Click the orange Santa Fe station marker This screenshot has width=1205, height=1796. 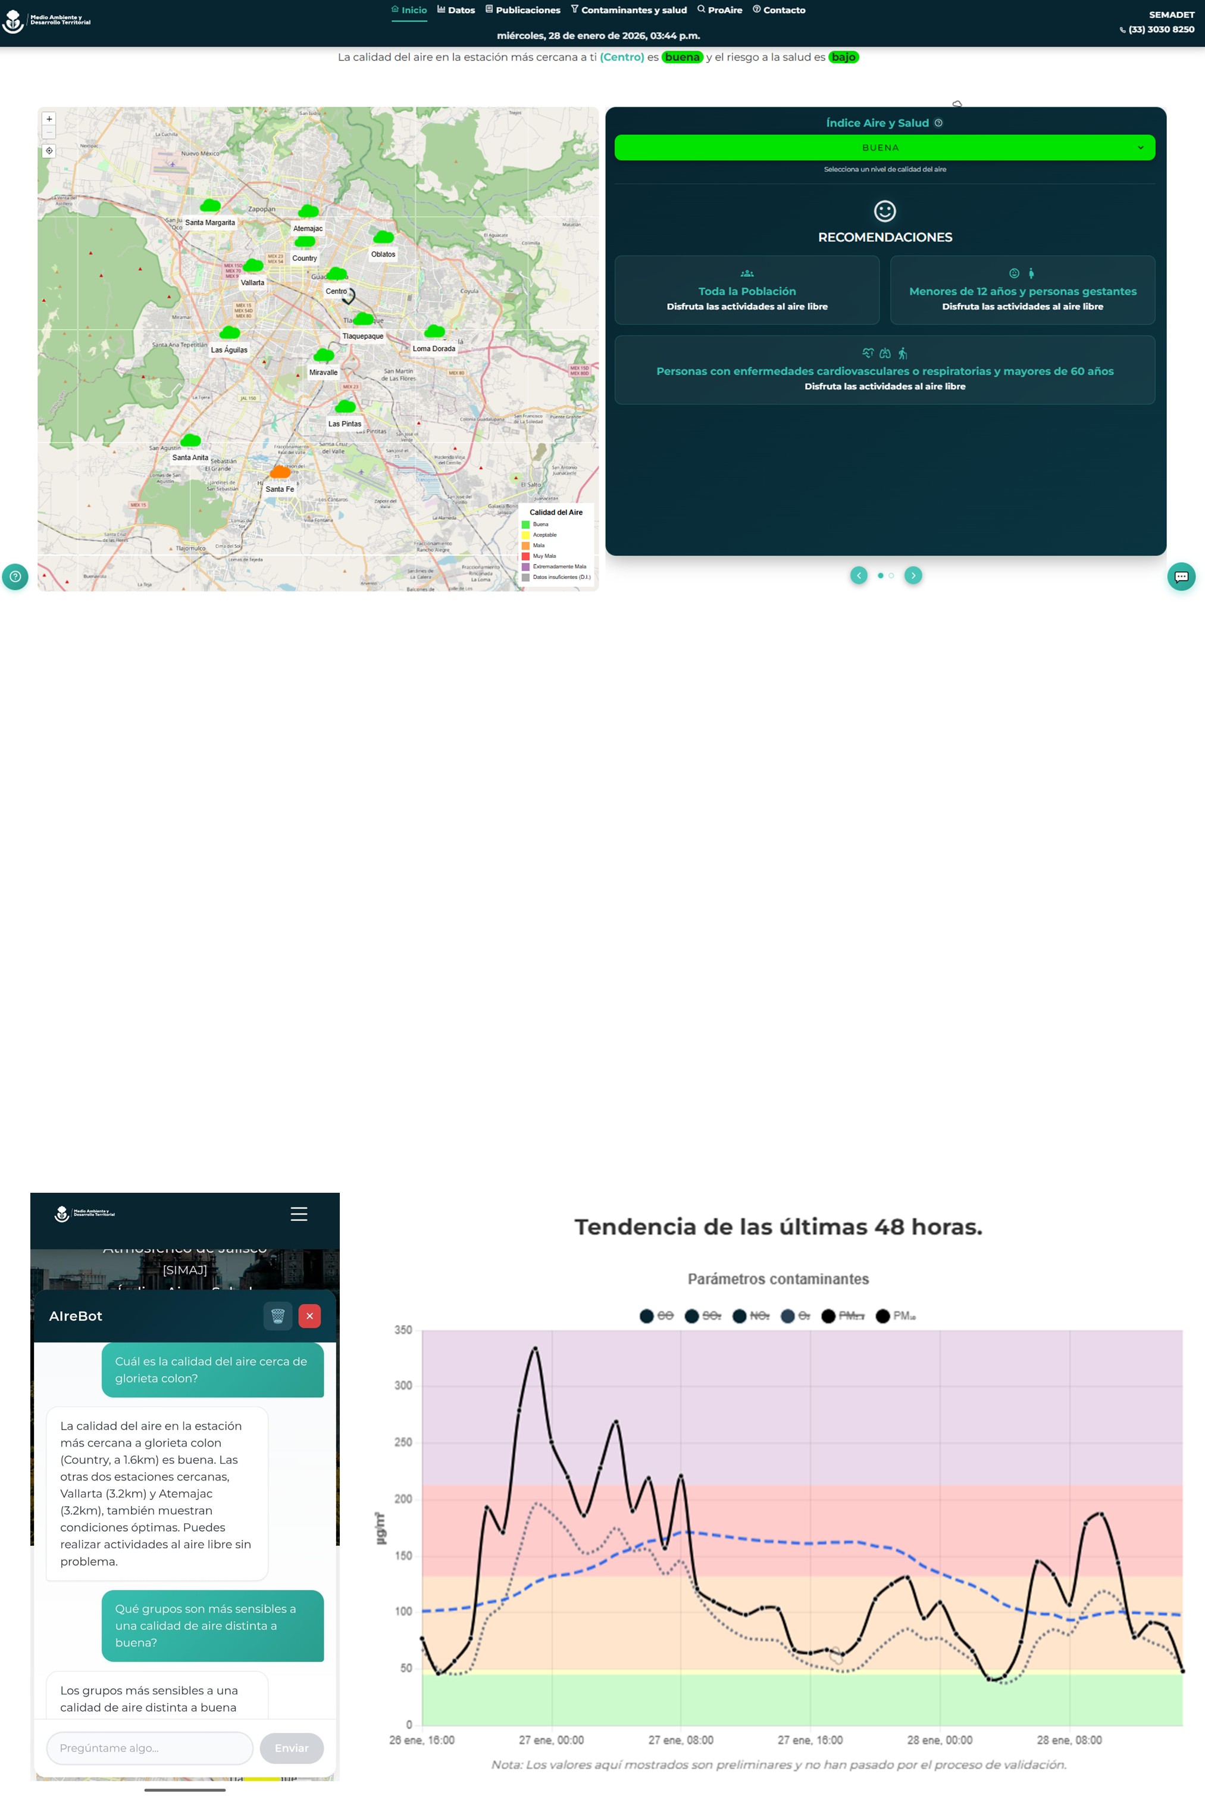[280, 472]
